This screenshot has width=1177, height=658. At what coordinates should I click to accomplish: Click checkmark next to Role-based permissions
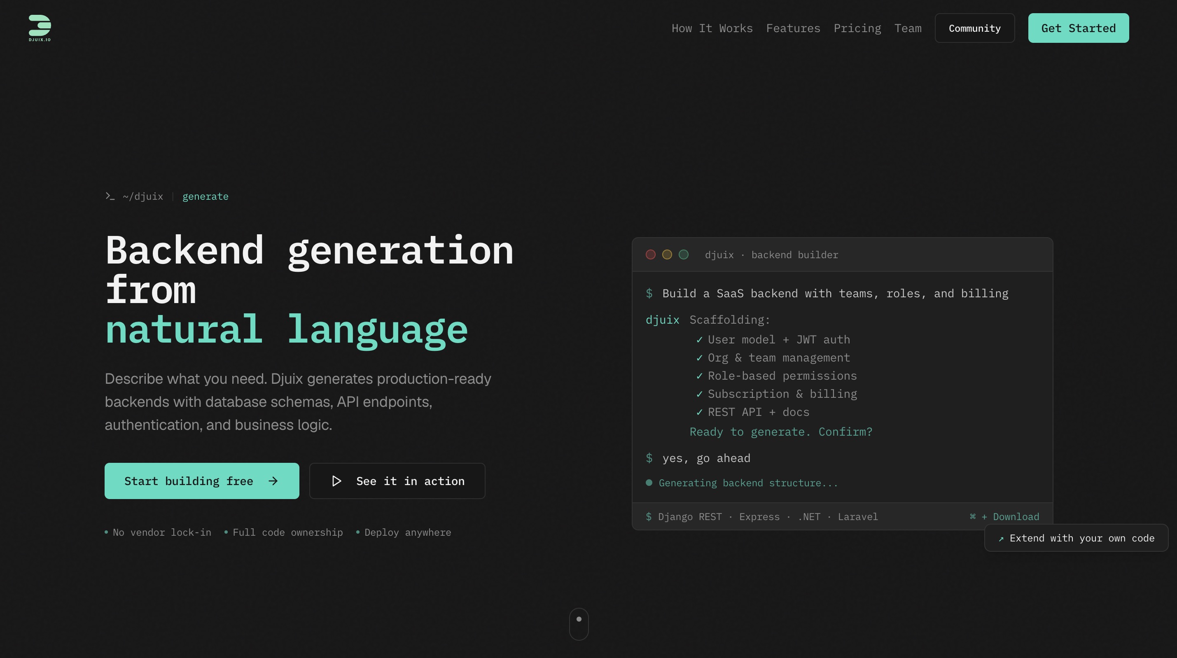tap(699, 376)
